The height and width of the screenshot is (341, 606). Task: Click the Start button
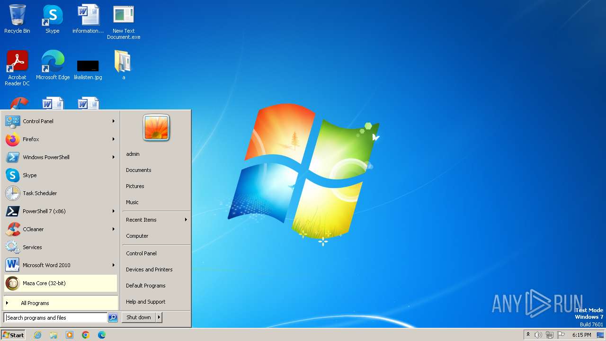(13, 335)
